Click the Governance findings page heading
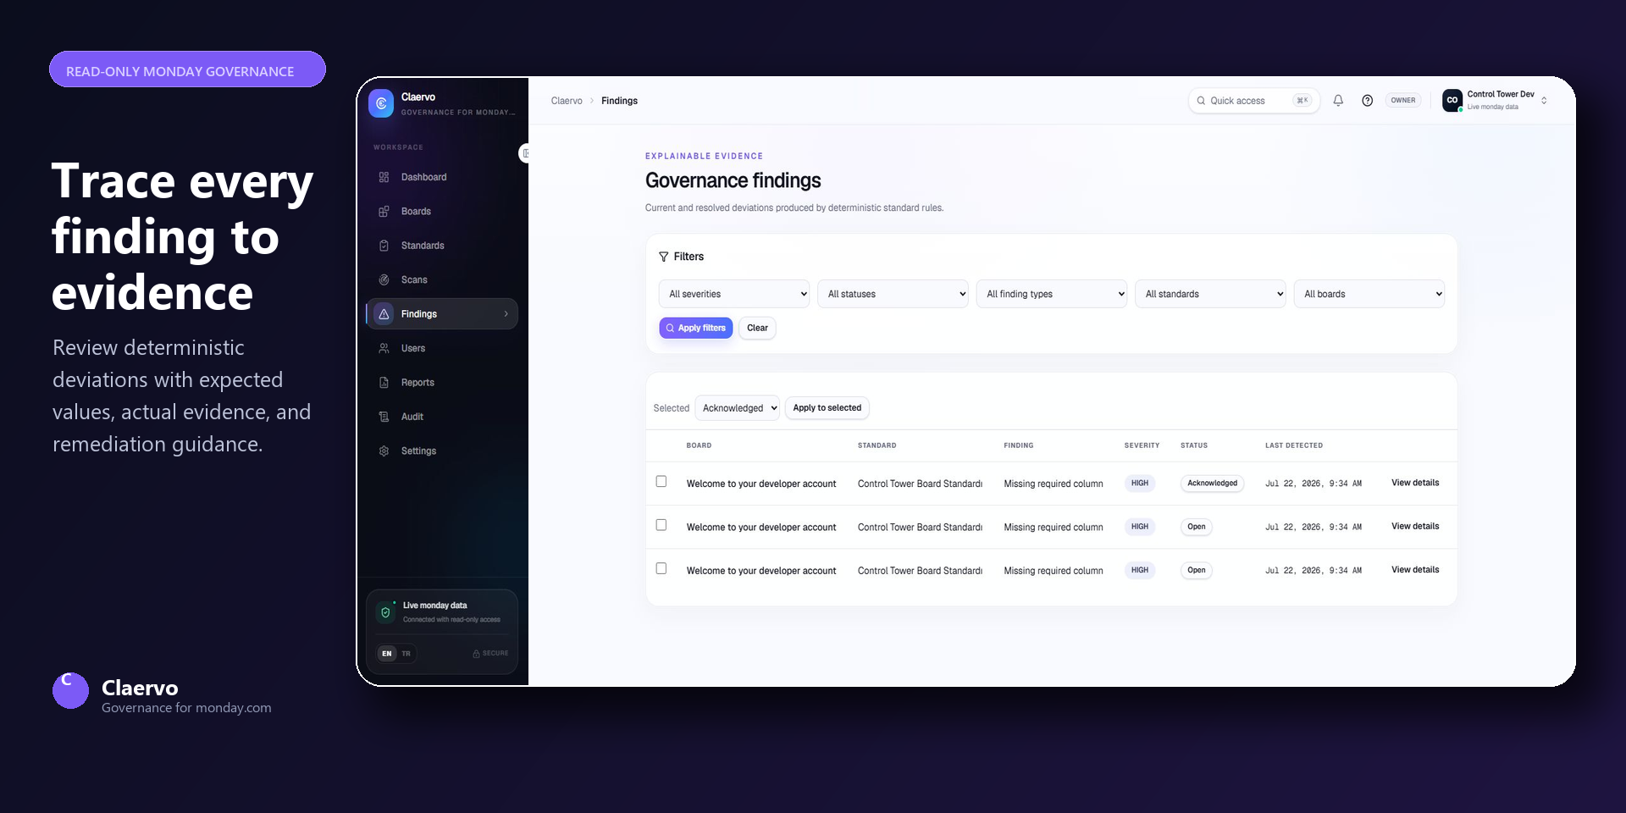This screenshot has height=813, width=1626. click(733, 180)
